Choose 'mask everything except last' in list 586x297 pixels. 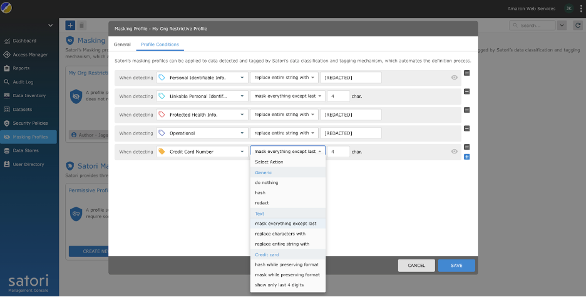coord(288,224)
